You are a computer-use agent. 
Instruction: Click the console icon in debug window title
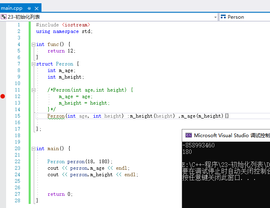(x=188, y=136)
